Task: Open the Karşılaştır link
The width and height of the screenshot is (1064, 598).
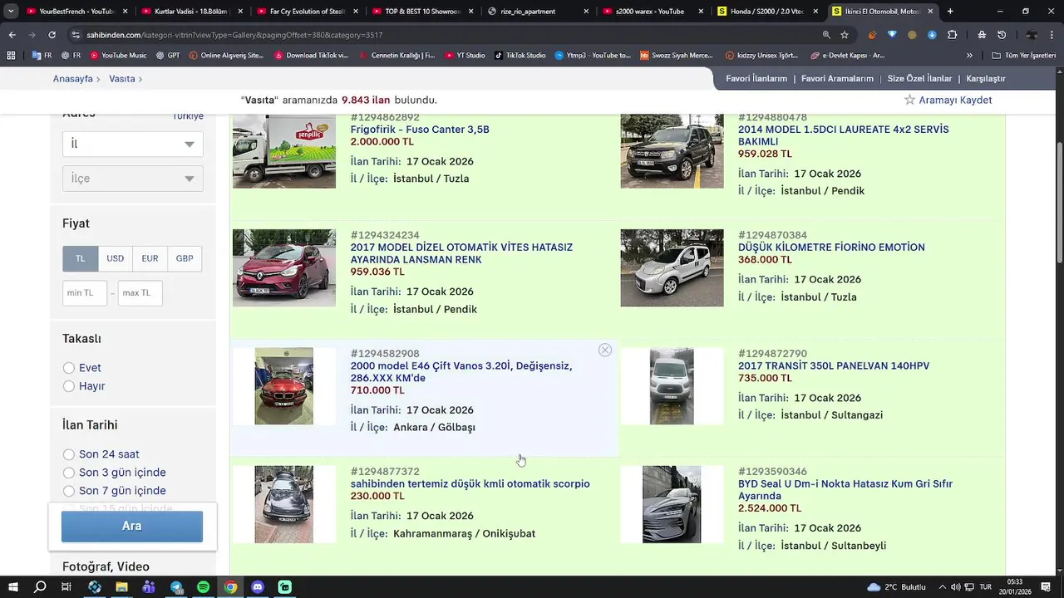Action: click(x=986, y=79)
